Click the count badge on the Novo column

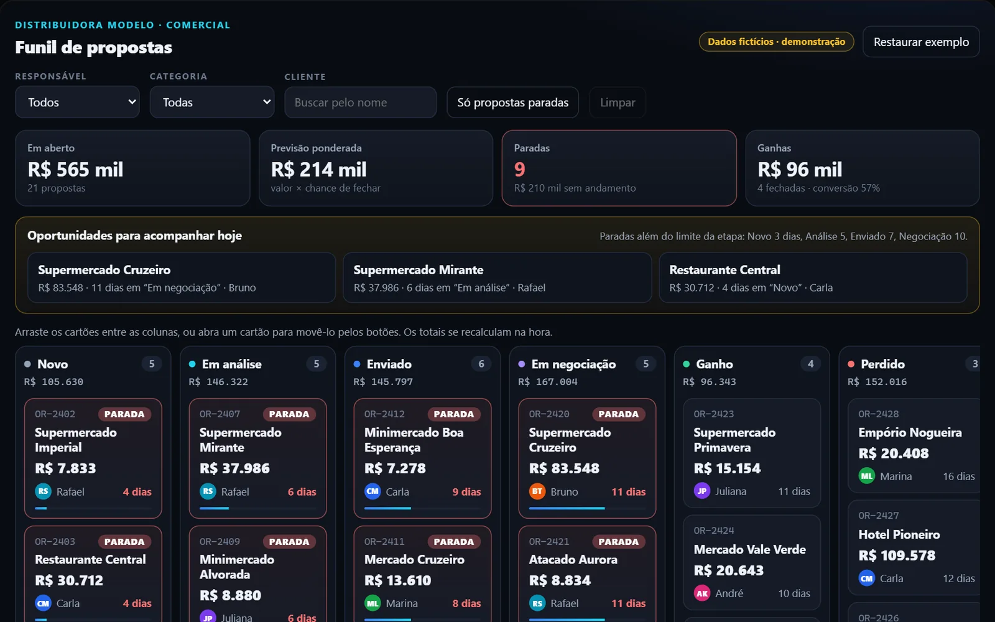152,364
